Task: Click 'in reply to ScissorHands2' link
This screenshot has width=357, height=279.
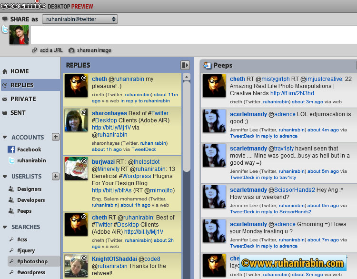Action: tap(284, 212)
